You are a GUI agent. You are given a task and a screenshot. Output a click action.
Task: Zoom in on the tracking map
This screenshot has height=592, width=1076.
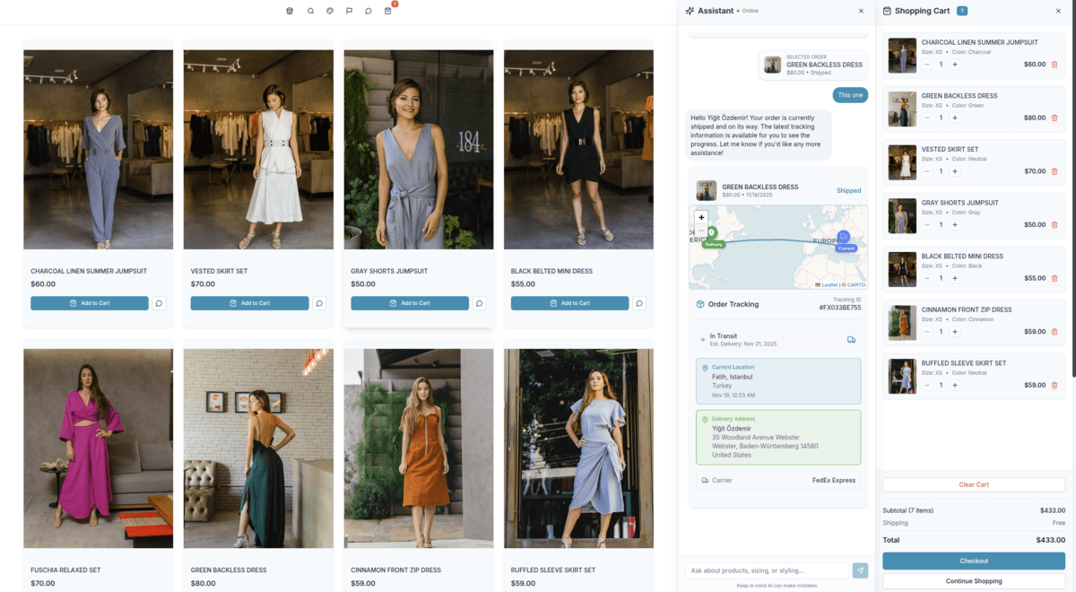701,217
